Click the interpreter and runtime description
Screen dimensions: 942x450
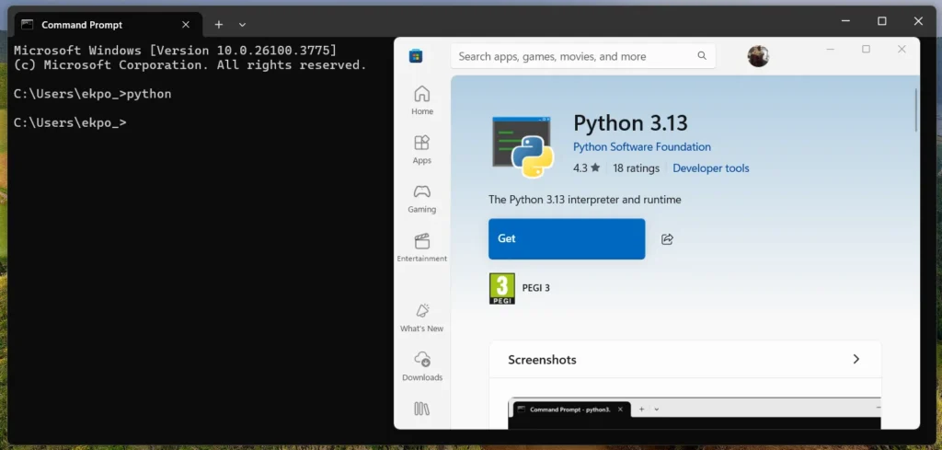pyautogui.click(x=585, y=200)
